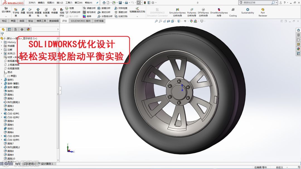Open dropdown under 检查激活的文档
Image resolution: width=301 pixels, height=169 pixels.
137,17
